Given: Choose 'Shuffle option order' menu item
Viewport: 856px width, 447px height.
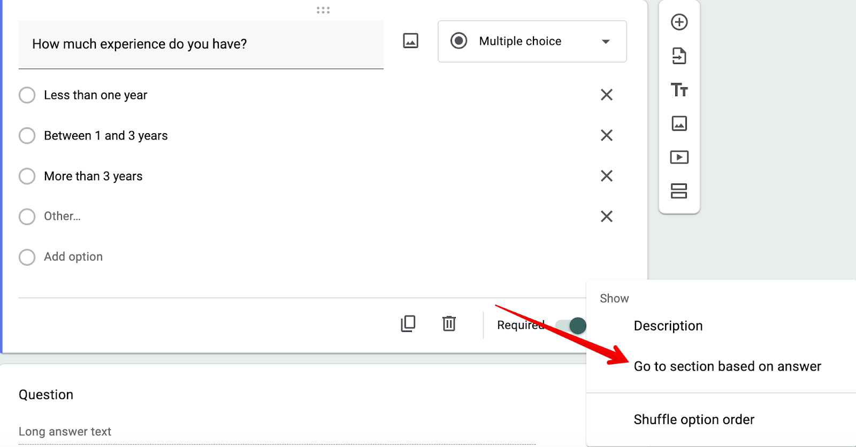Looking at the screenshot, I should (694, 420).
